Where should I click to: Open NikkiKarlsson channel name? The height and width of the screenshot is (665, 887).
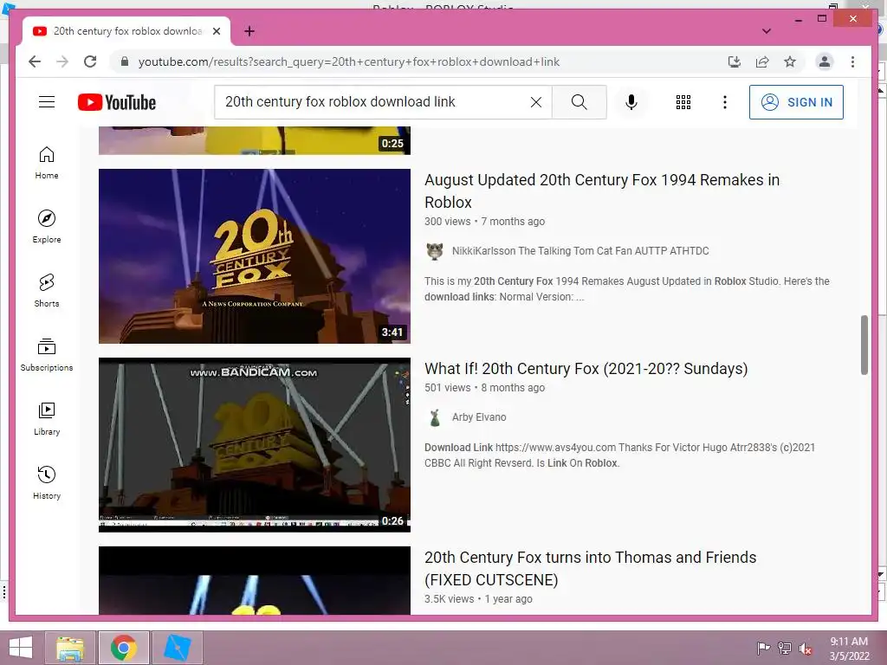click(x=579, y=250)
